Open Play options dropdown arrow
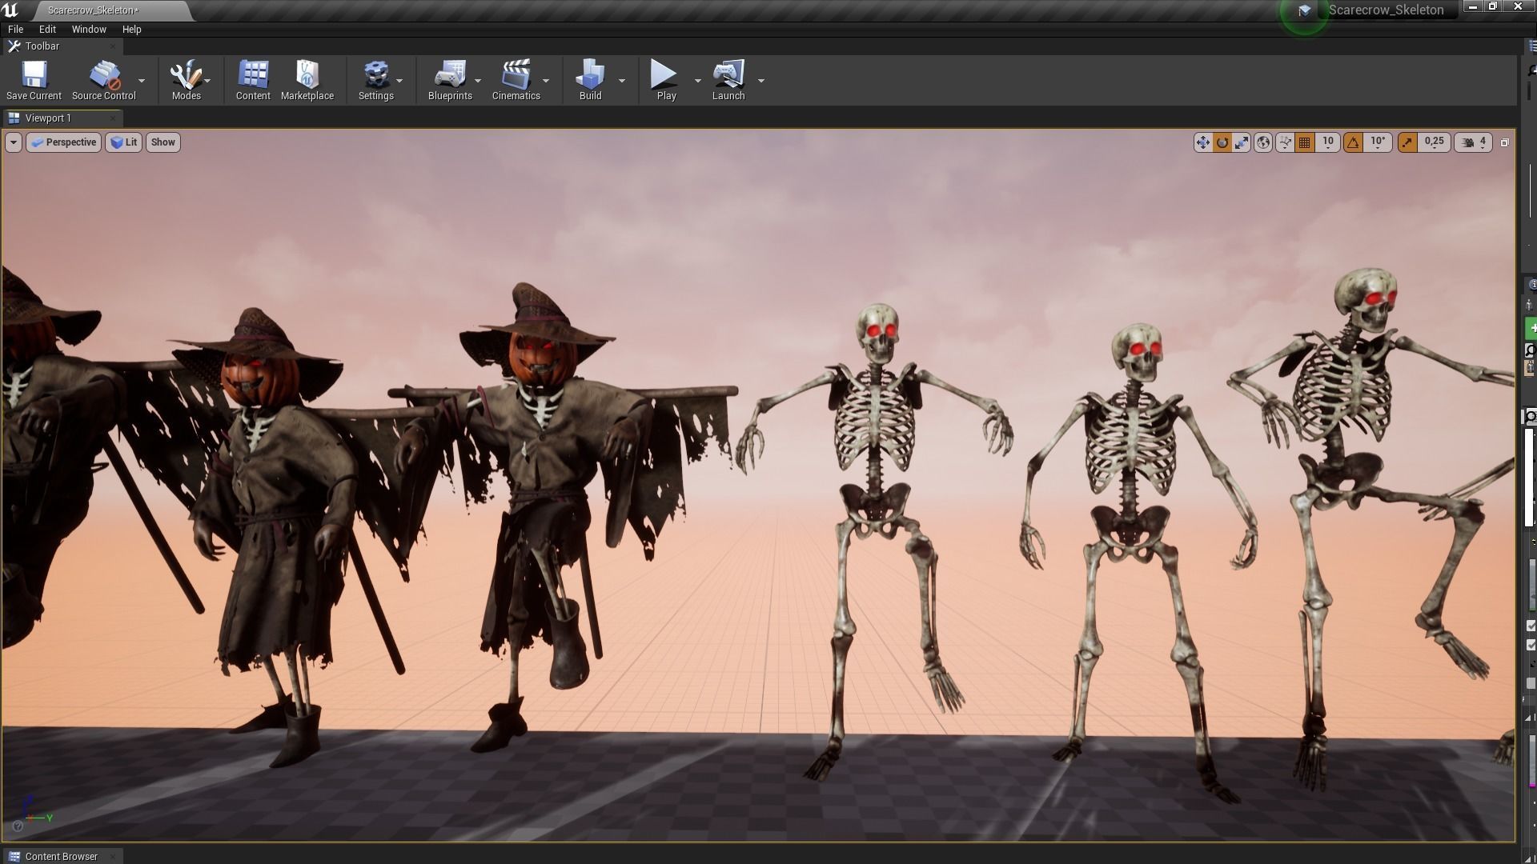 (697, 81)
